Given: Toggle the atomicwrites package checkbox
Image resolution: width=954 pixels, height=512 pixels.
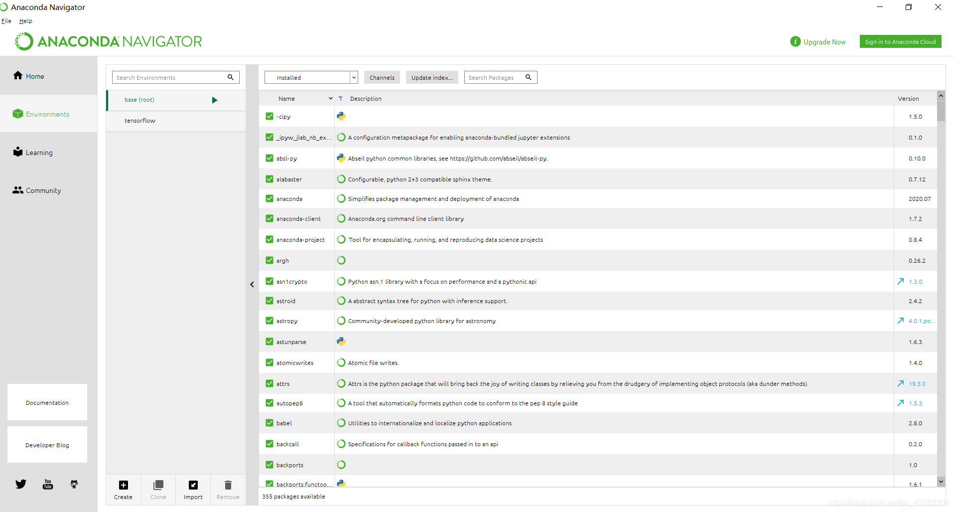Looking at the screenshot, I should (270, 362).
